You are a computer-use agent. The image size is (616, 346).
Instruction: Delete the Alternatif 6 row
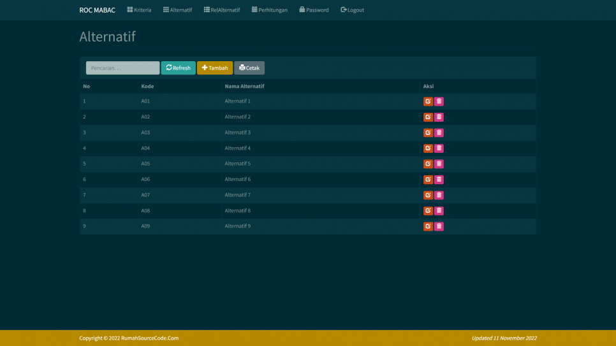[439, 180]
